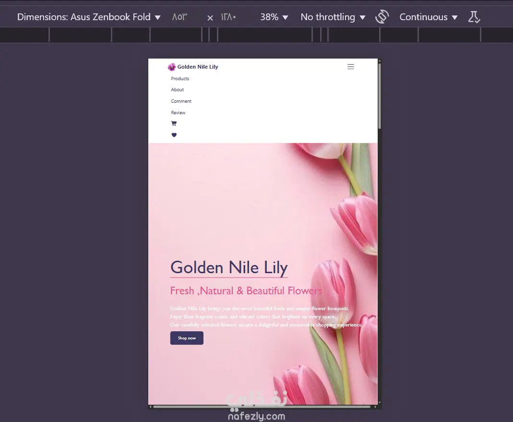Click the vertical scrollbar of the page
Image resolution: width=513 pixels, height=422 pixels.
pos(380,95)
